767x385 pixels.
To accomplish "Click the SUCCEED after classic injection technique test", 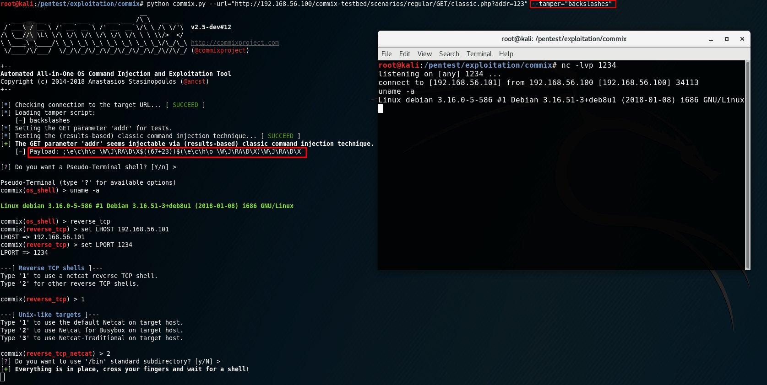I will pos(281,136).
